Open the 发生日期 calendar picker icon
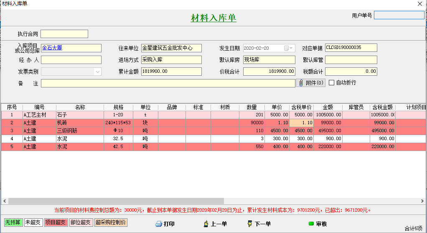The image size is (427, 233). (x=286, y=48)
